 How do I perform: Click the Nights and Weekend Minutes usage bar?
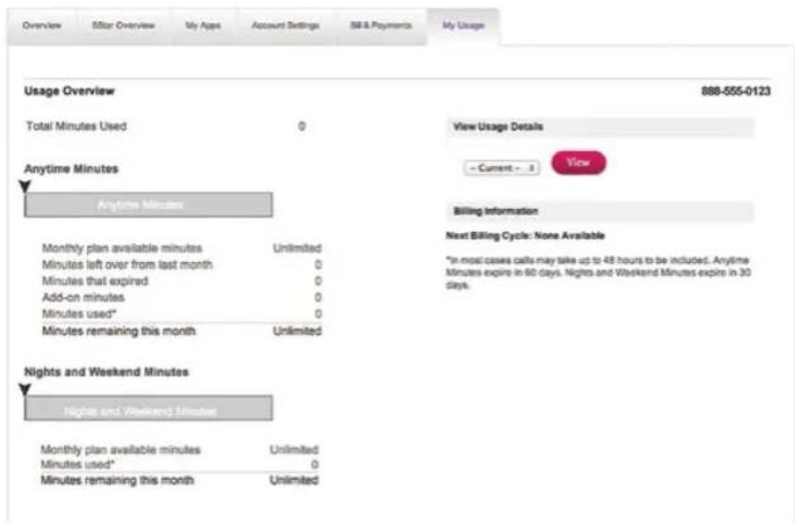click(x=149, y=408)
